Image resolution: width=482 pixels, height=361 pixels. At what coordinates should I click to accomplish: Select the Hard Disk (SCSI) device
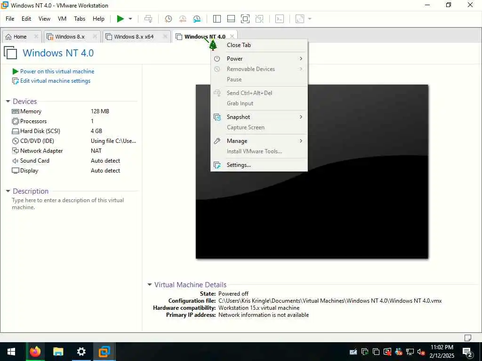74,131
